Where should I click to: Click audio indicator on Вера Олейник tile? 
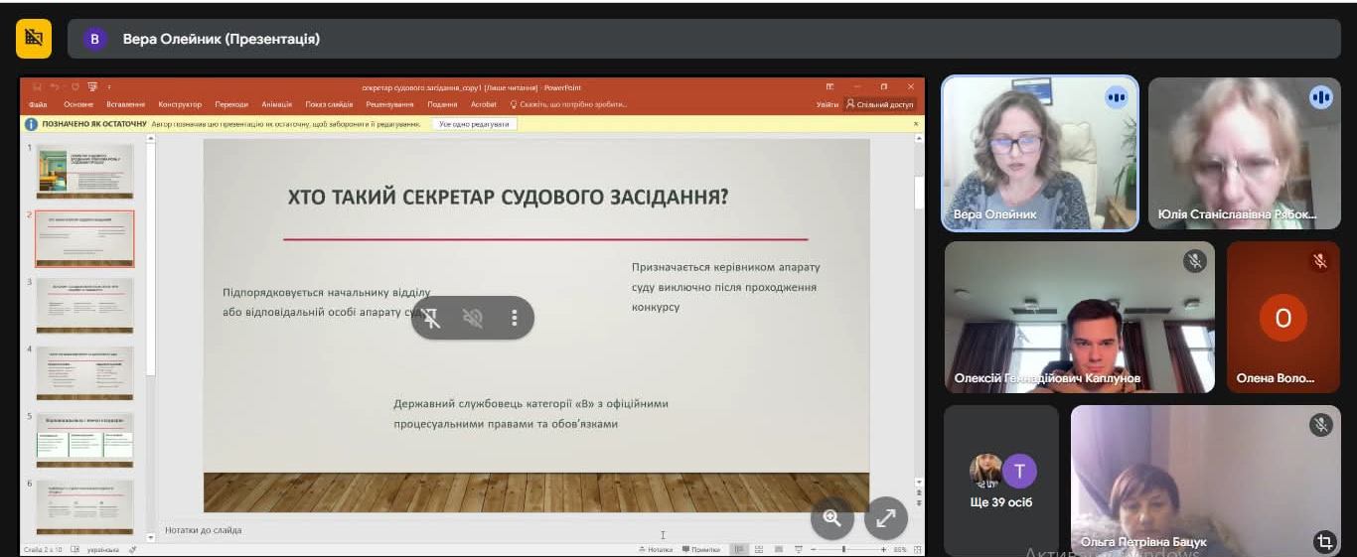pos(1117,97)
